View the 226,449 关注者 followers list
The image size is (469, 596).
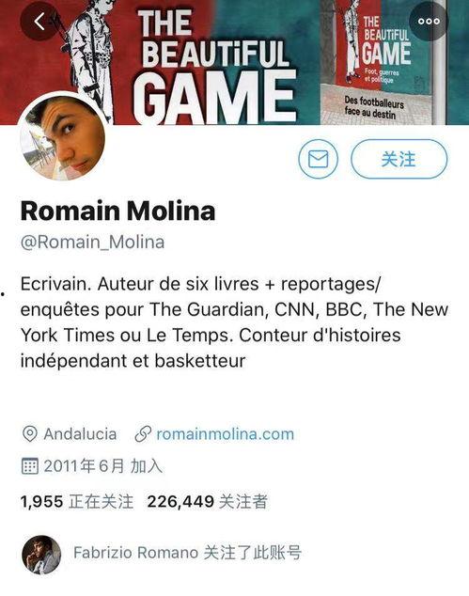208,501
